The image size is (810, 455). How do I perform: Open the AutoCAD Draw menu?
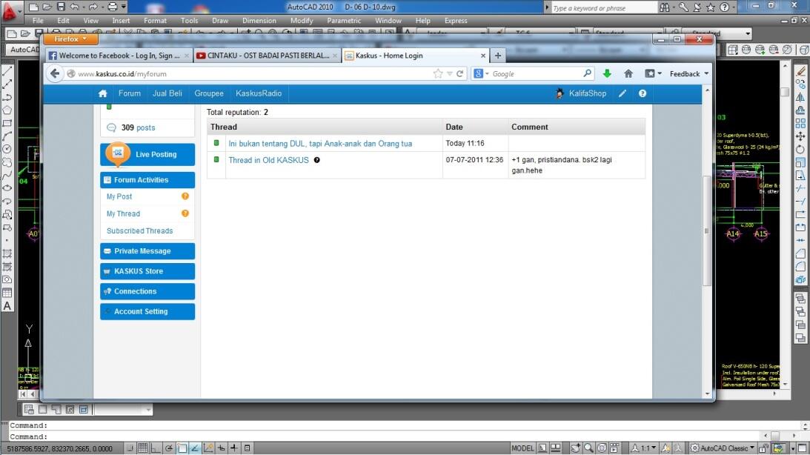point(220,21)
